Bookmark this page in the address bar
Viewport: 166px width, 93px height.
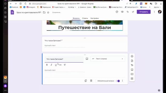coord(130,4)
